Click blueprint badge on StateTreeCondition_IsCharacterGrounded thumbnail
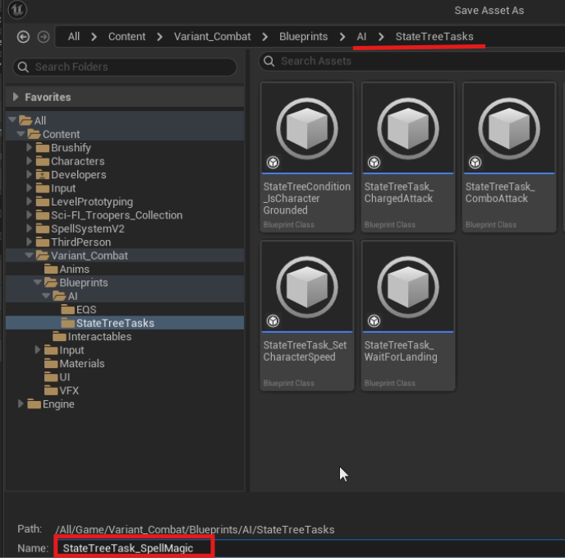Viewport: 565px width, 558px height. click(273, 163)
